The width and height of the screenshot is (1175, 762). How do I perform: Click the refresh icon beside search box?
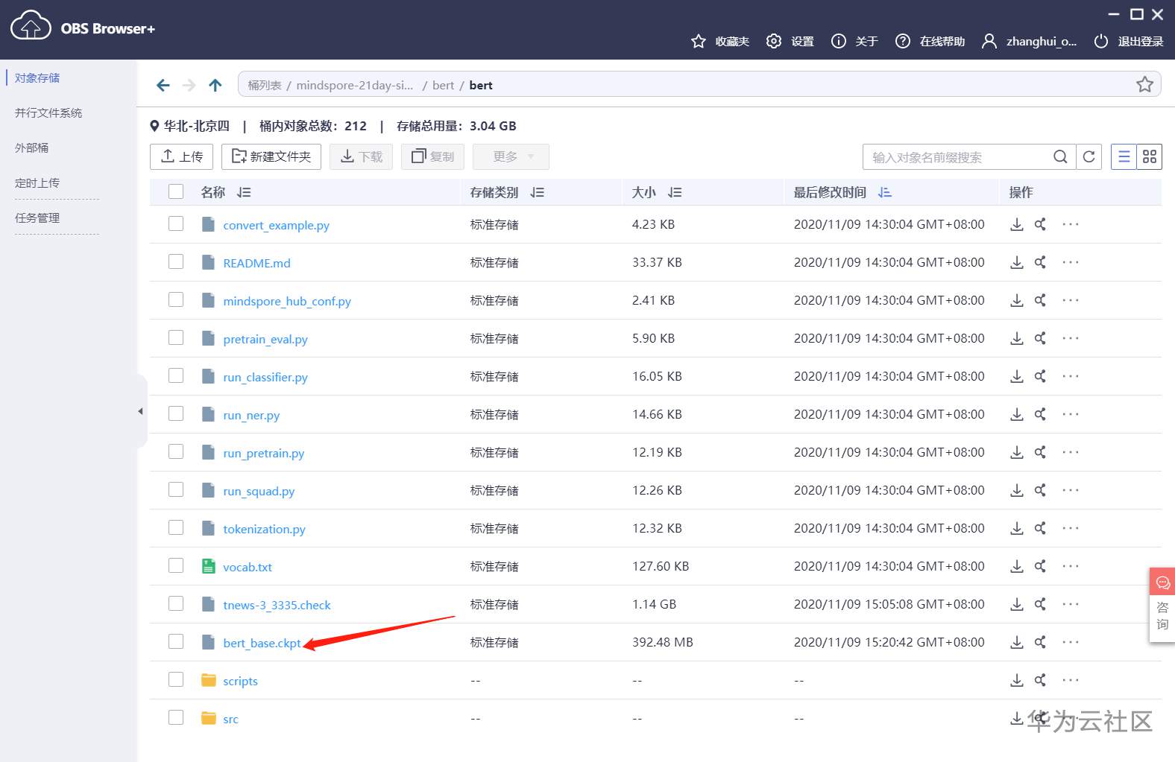tap(1089, 156)
